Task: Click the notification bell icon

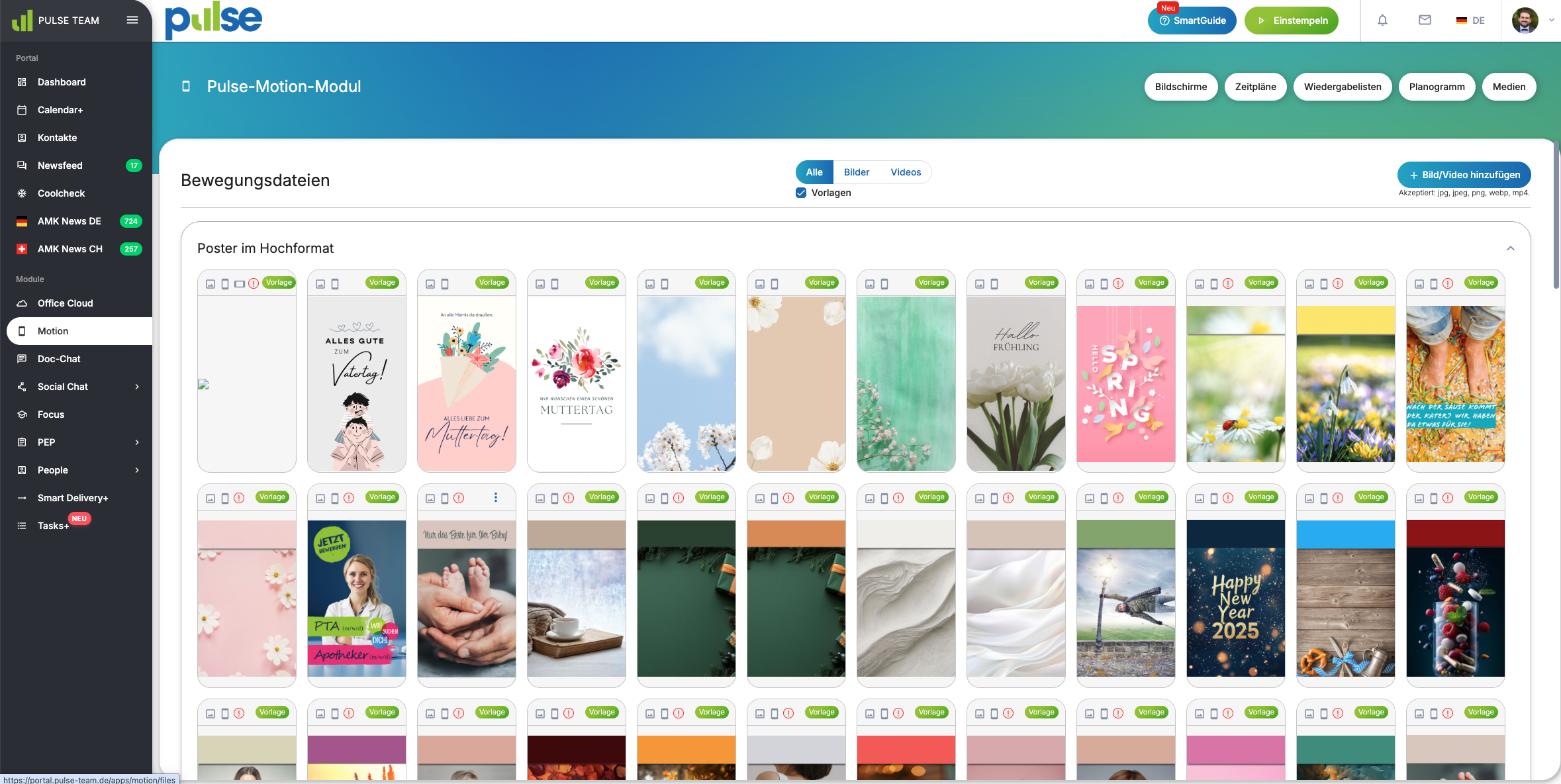Action: pyautogui.click(x=1382, y=21)
